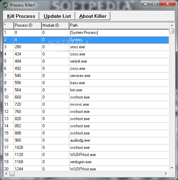This screenshot has width=178, height=180.
Task: Select svchost.exe with process ID 820
Action: click(86, 119)
